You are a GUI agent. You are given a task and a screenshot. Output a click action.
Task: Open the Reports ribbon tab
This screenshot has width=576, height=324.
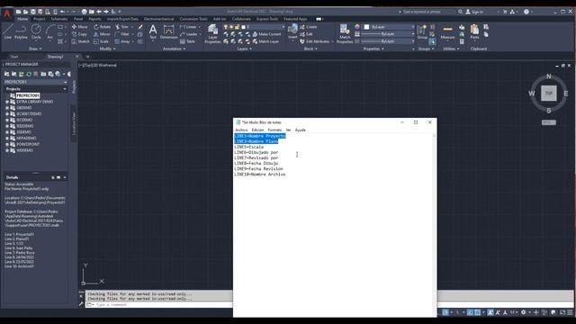point(94,19)
